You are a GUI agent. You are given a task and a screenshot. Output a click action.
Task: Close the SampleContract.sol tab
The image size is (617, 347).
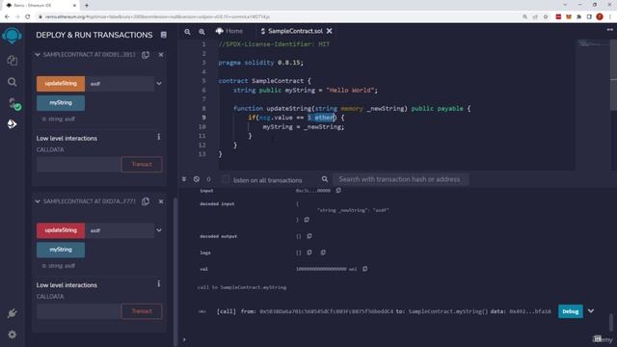[329, 31]
